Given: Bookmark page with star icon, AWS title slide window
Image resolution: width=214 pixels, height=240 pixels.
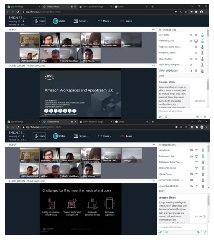Looking at the screenshot, I should (x=186, y=12).
